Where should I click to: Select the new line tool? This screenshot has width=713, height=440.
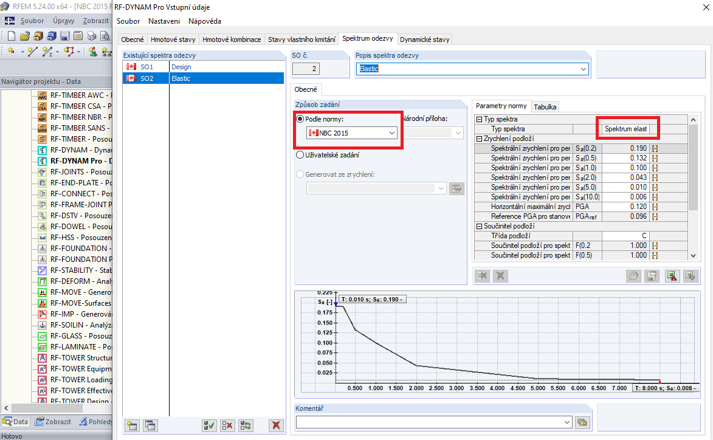32,52
